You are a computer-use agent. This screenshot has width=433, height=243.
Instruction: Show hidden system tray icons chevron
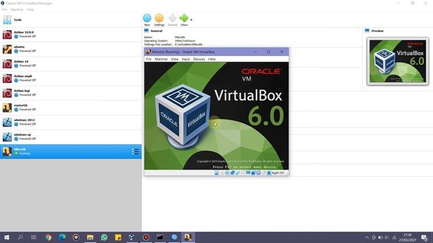367,238
